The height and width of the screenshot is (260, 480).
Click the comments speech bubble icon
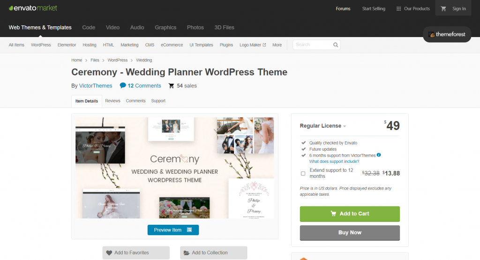pyautogui.click(x=123, y=85)
